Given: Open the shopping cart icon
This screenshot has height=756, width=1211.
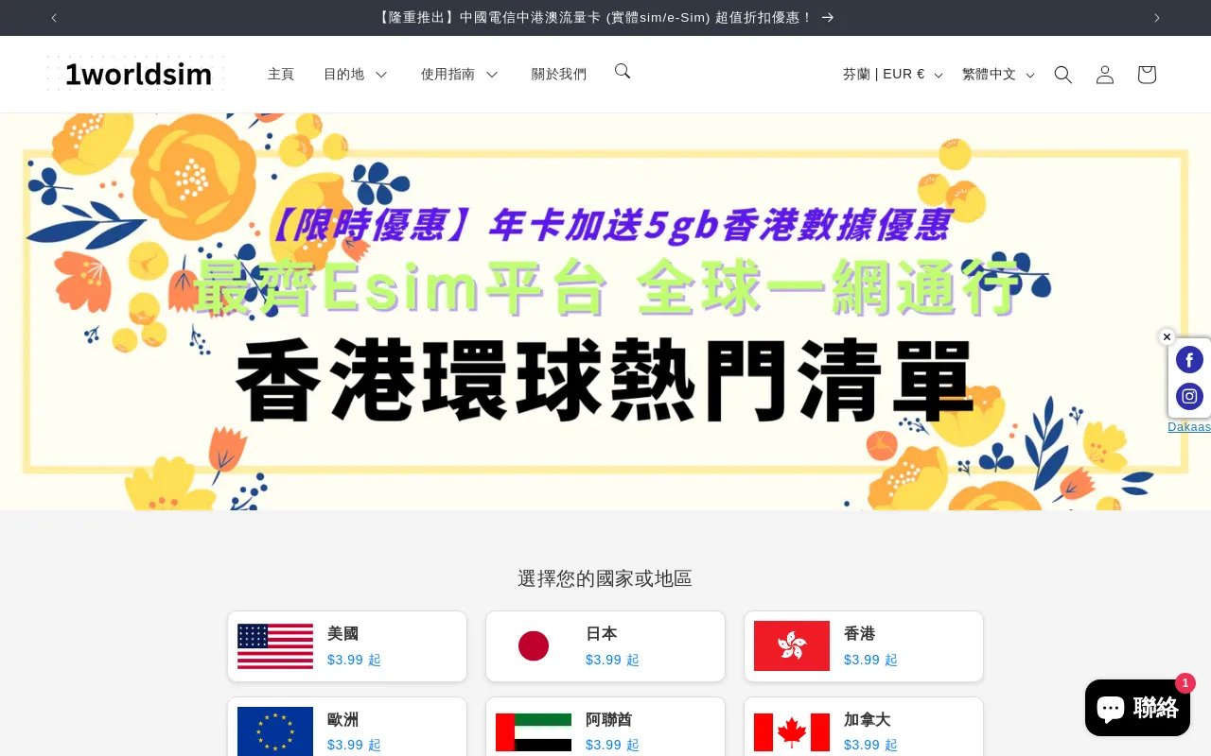Looking at the screenshot, I should coord(1146,75).
